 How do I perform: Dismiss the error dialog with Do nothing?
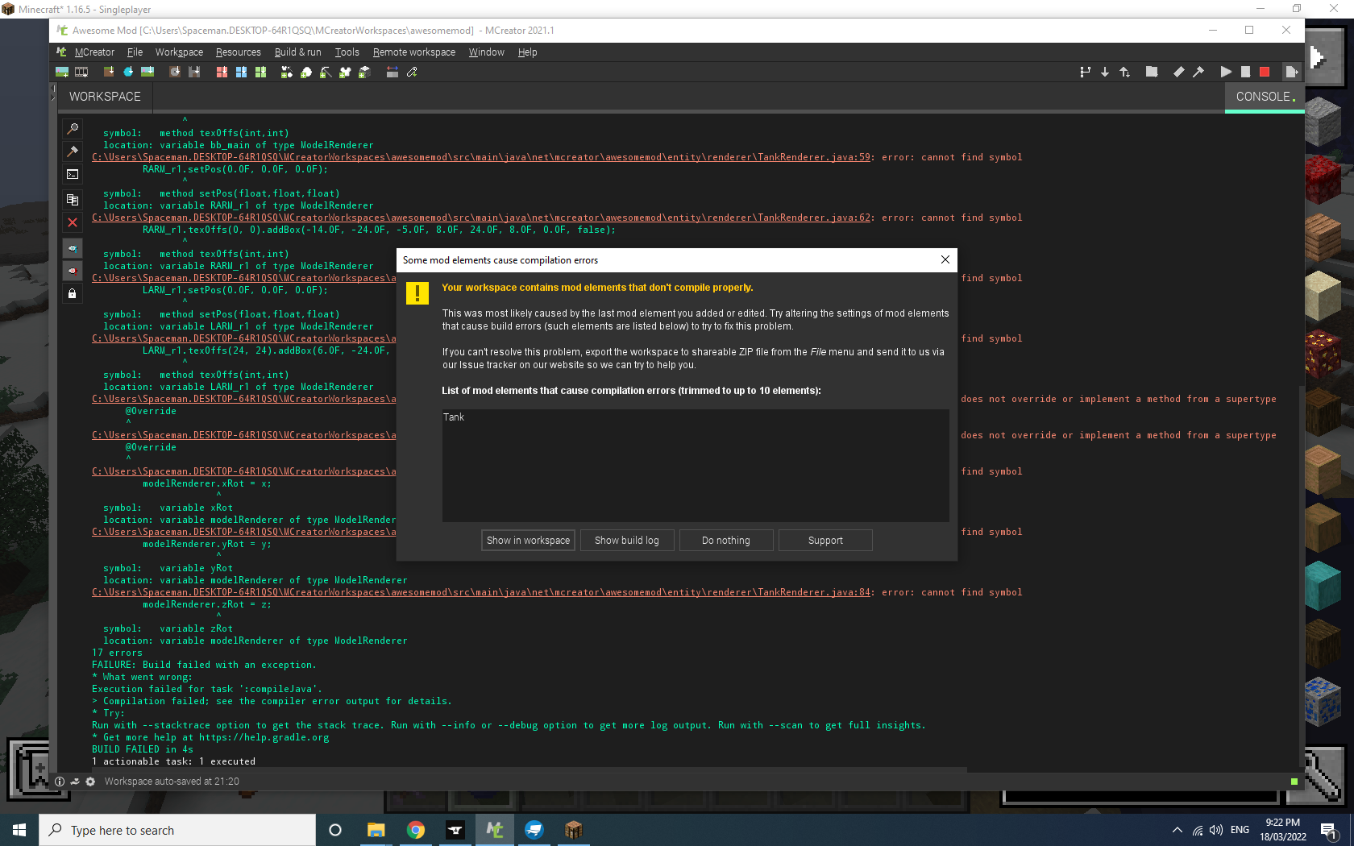coord(725,540)
